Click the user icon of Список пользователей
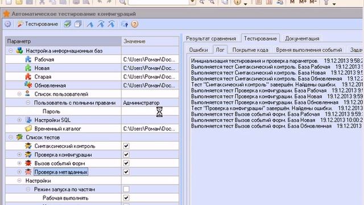 28,93
